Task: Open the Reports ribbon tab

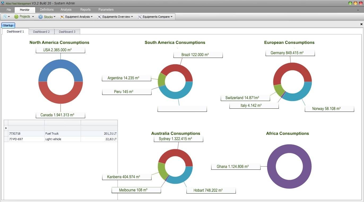Action: tap(85, 10)
